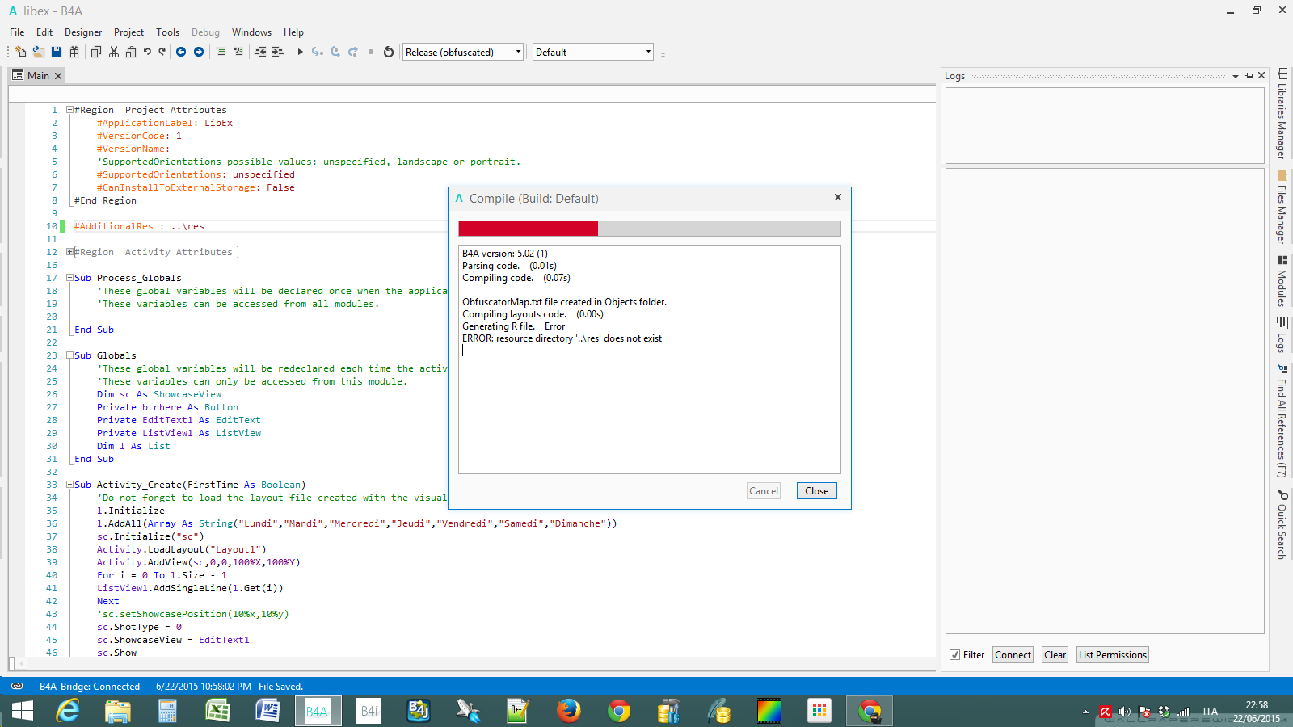Click the #AdditionalRes line in the editor
The width and height of the screenshot is (1293, 727).
pos(139,226)
